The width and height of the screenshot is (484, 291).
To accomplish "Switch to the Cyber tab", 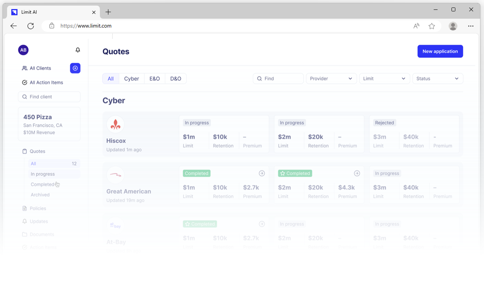I will coord(131,79).
